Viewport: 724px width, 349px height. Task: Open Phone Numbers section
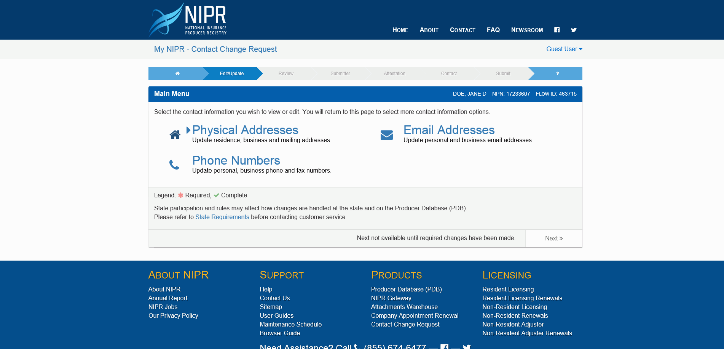point(236,160)
